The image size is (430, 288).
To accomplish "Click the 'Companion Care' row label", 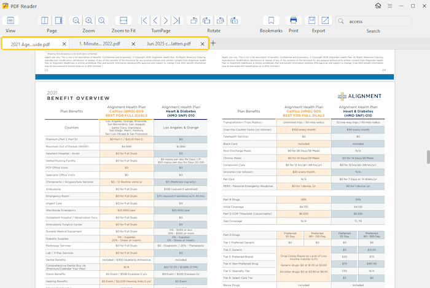I will tap(234, 165).
